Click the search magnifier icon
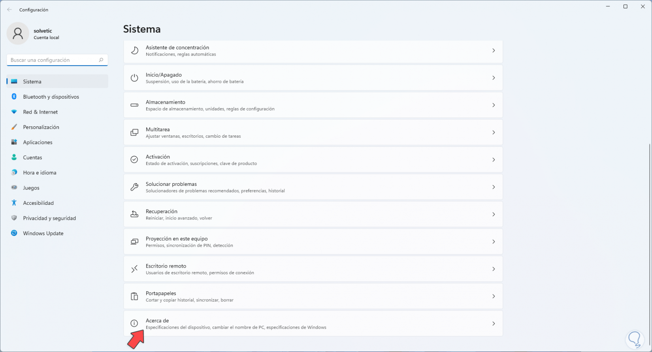The image size is (652, 352). [101, 60]
